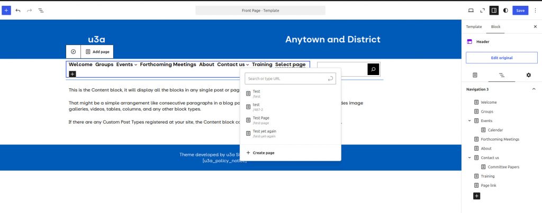Click the Groups menu link on canvas
The width and height of the screenshot is (542, 213).
[x=104, y=64]
